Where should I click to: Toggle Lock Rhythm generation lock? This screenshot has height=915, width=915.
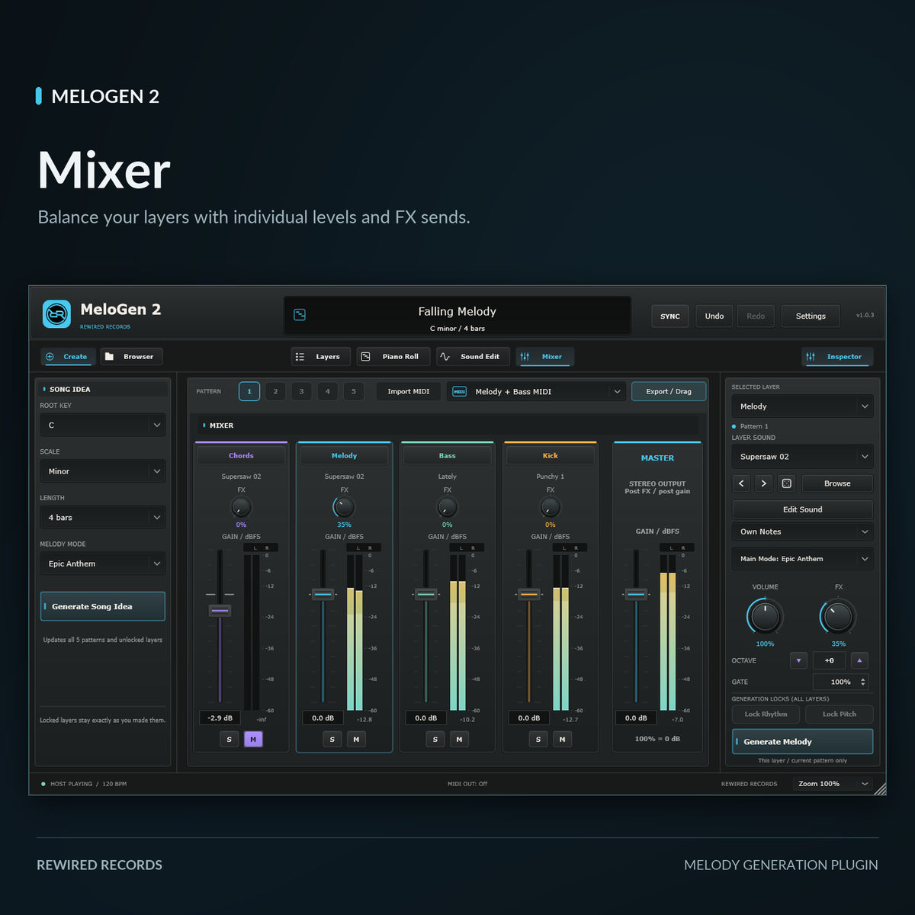766,714
